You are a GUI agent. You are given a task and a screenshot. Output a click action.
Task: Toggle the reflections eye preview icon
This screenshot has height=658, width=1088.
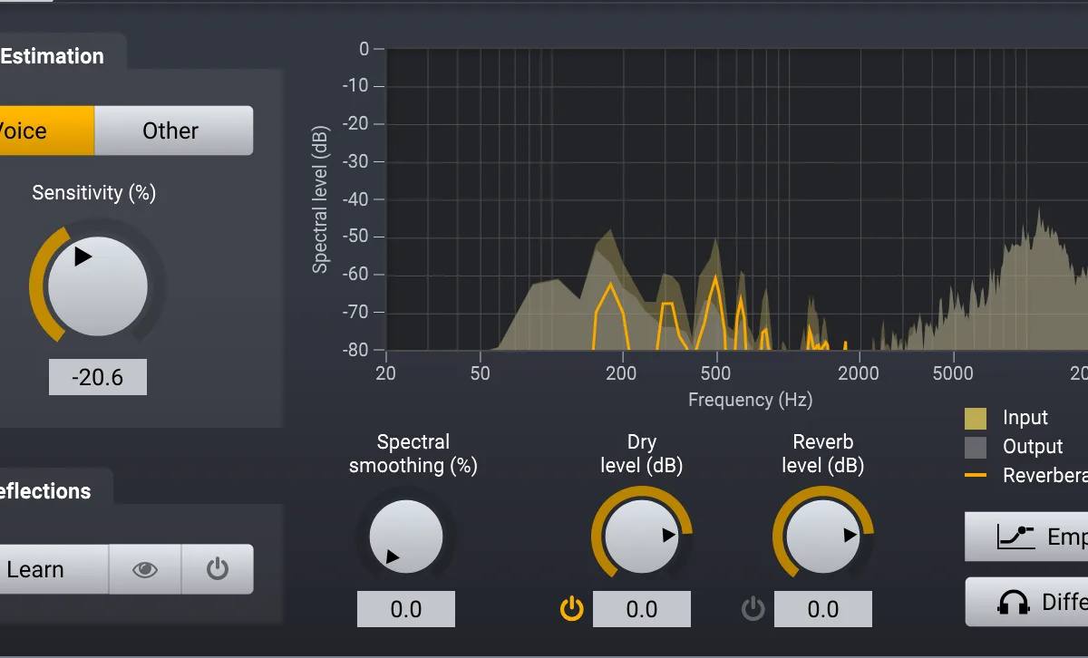point(145,569)
